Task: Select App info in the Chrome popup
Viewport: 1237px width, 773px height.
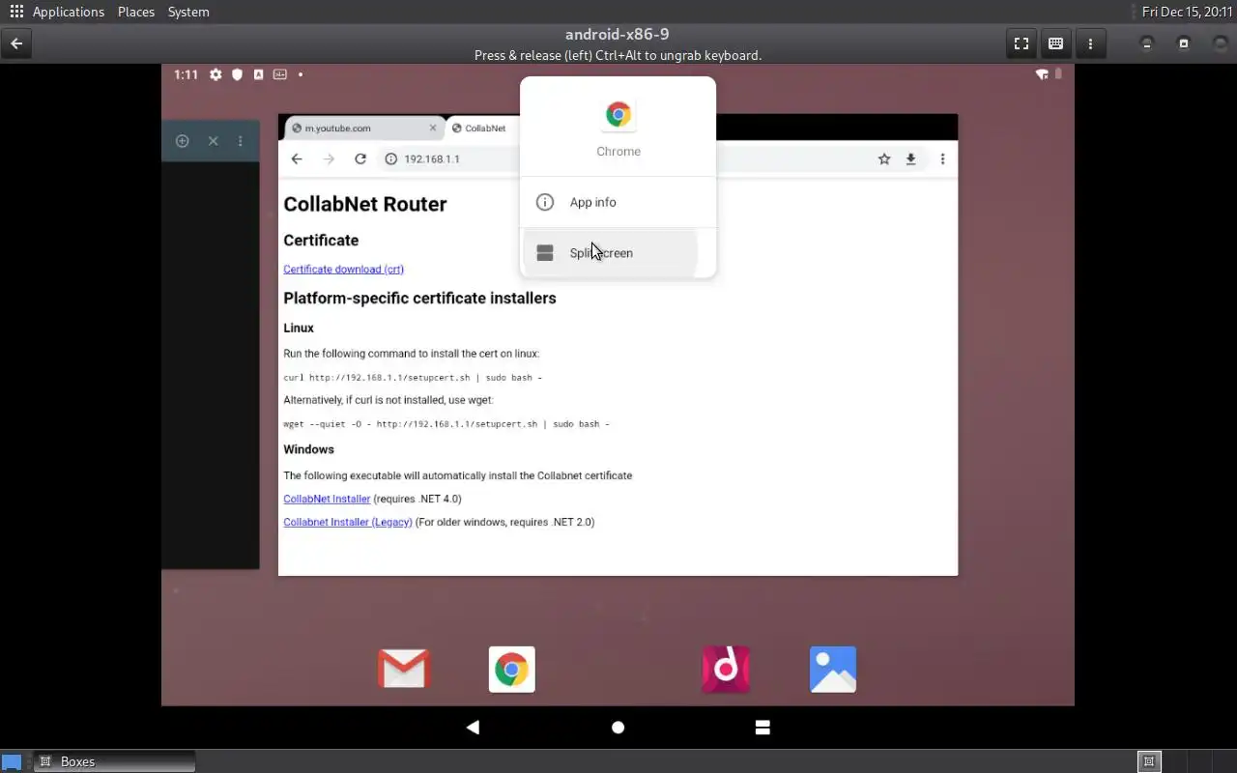Action: tap(618, 202)
